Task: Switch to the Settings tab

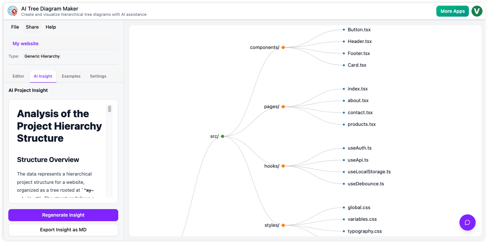Action: (x=98, y=76)
